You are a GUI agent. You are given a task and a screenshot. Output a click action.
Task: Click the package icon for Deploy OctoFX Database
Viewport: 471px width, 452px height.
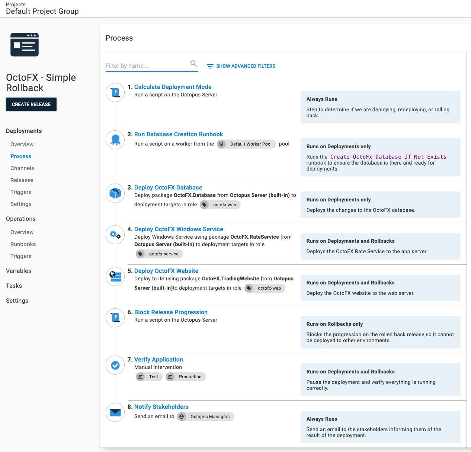[115, 193]
